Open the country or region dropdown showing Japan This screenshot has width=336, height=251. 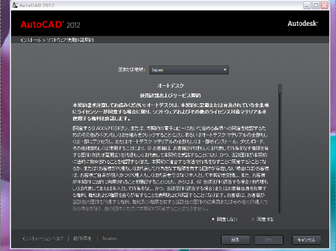coord(189,70)
